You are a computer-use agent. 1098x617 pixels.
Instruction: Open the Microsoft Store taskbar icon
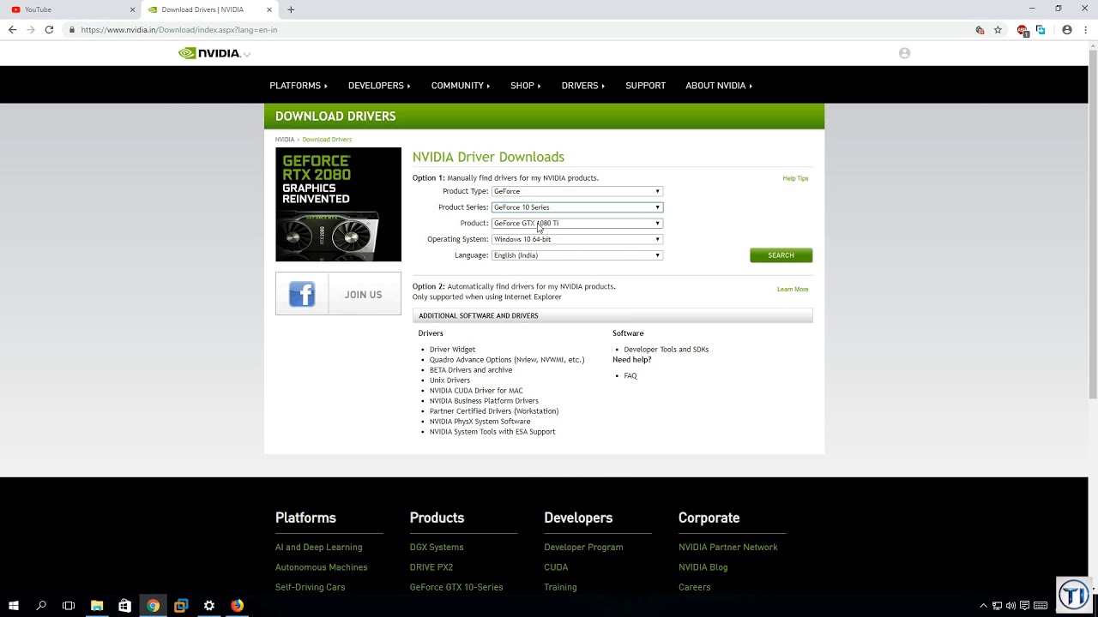124,606
